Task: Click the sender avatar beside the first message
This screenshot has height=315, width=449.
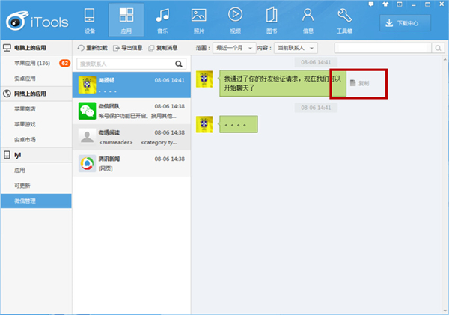Action: tap(204, 79)
